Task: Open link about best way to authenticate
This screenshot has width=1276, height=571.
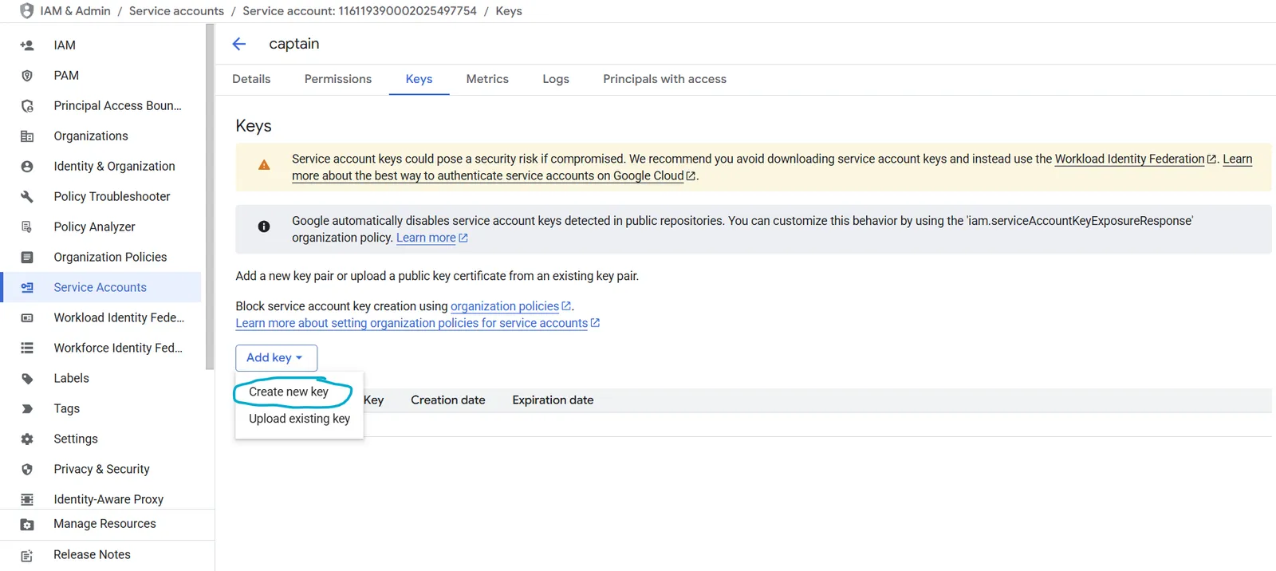Action: coord(488,176)
